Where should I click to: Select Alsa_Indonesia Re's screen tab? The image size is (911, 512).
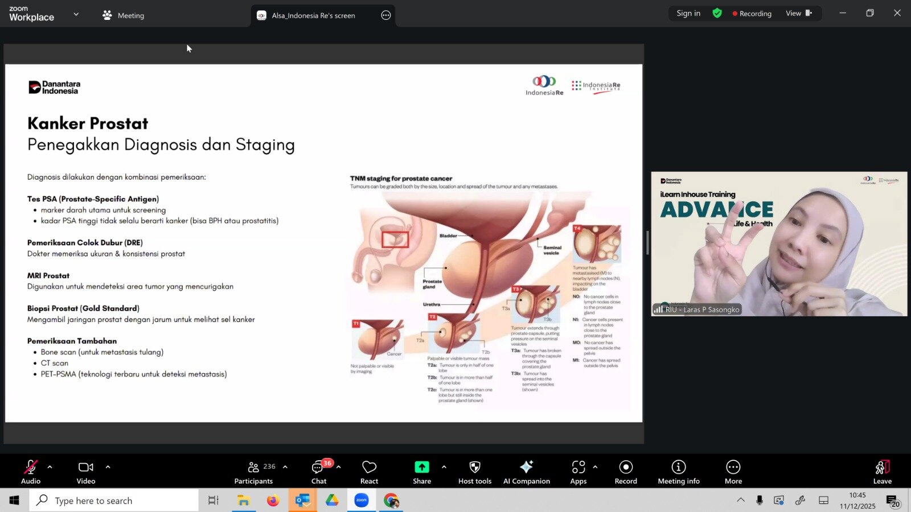tap(313, 15)
